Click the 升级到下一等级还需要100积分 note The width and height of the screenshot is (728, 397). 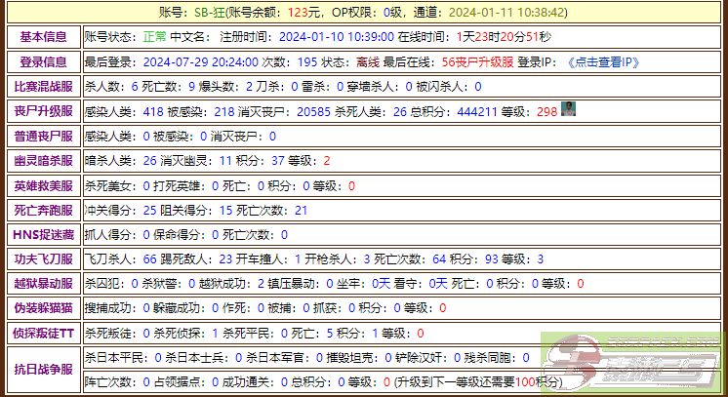(478, 382)
